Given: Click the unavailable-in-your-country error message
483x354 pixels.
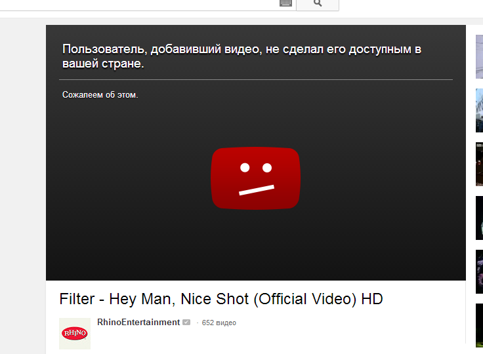Looking at the screenshot, I should click(241, 56).
